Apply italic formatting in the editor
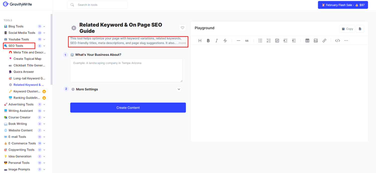The height and width of the screenshot is (173, 376). [217, 41]
